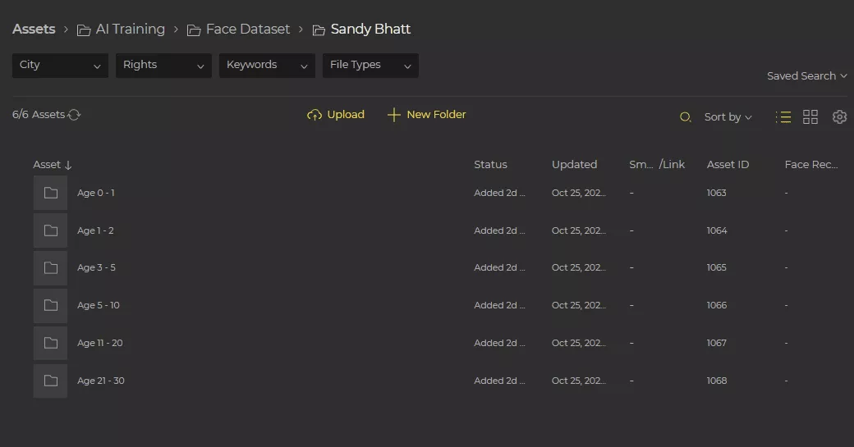The height and width of the screenshot is (447, 854).
Task: Click asset ID 1064
Action: (x=717, y=230)
